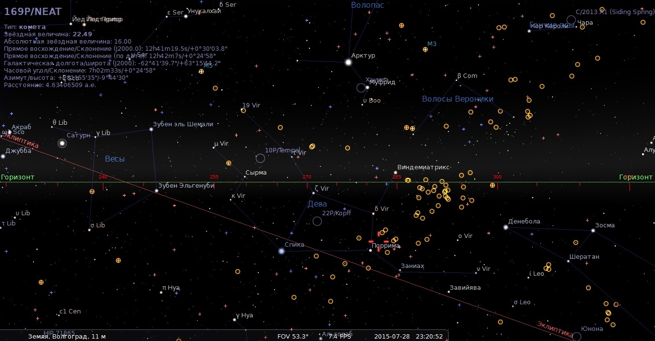Screen dimensions: 655x341
Task: Select the 22P/Kopff comet circle marker
Action: (x=317, y=221)
